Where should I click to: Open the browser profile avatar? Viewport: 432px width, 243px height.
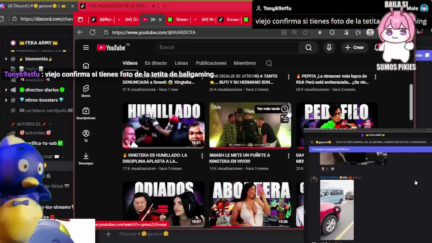pyautogui.click(x=370, y=32)
